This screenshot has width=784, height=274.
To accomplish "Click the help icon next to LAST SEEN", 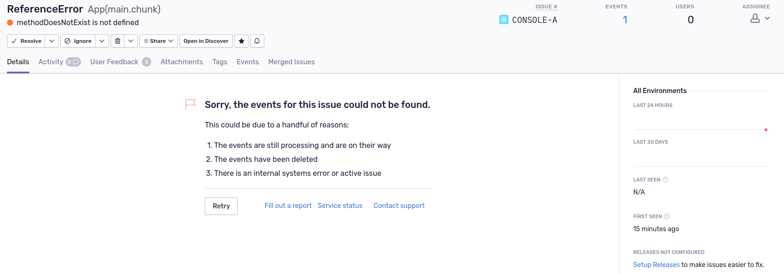I will pos(665,180).
